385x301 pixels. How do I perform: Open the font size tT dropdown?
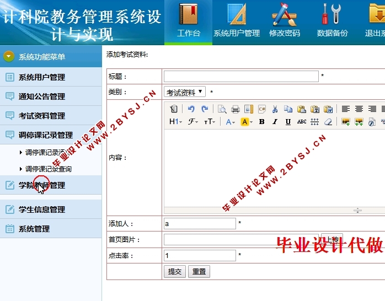click(210, 122)
